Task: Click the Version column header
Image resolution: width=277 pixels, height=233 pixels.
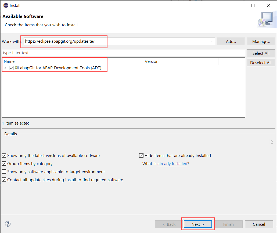Action: pyautogui.click(x=181, y=61)
